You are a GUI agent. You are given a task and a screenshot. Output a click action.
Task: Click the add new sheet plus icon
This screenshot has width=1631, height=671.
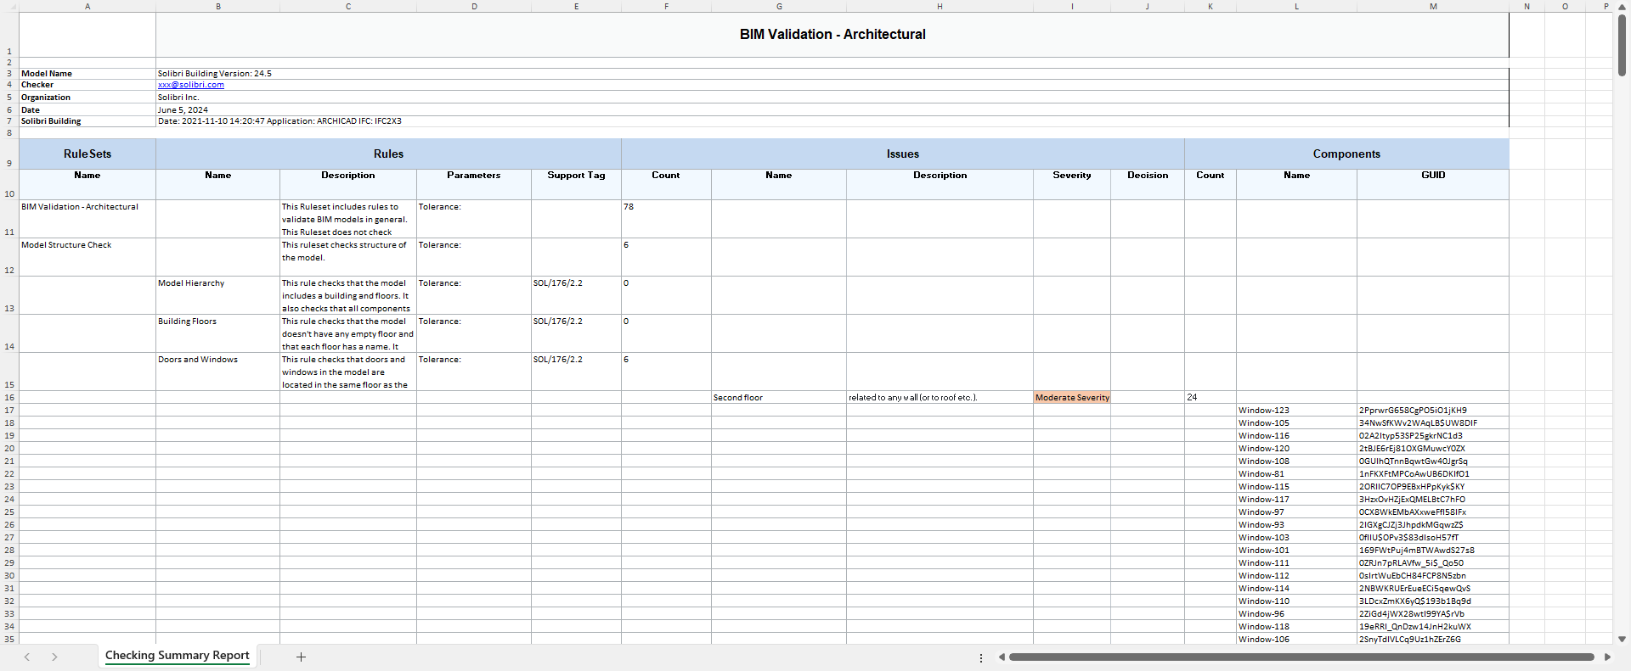pos(301,657)
